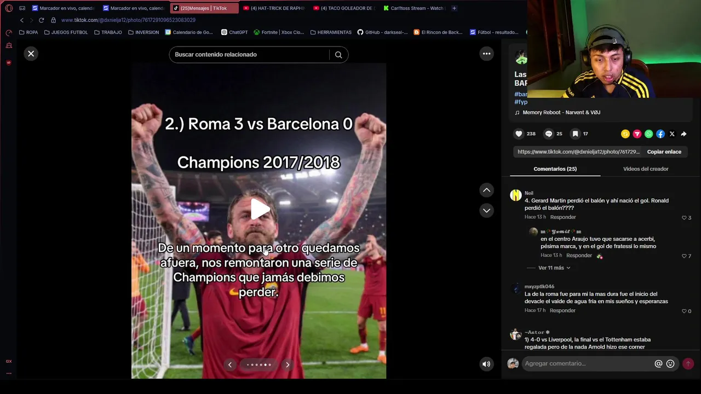
Task: Click the #fyp hashtag link
Action: tap(521, 102)
